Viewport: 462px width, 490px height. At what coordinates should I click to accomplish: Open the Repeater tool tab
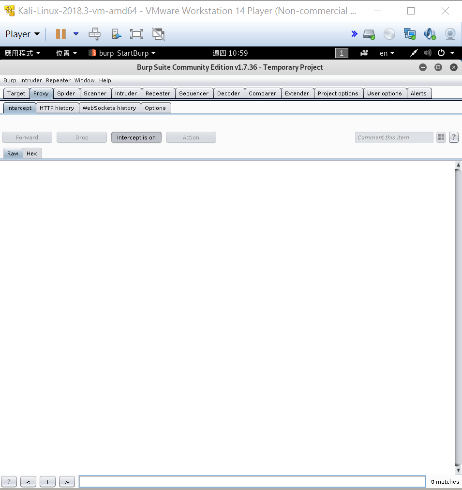coord(158,93)
